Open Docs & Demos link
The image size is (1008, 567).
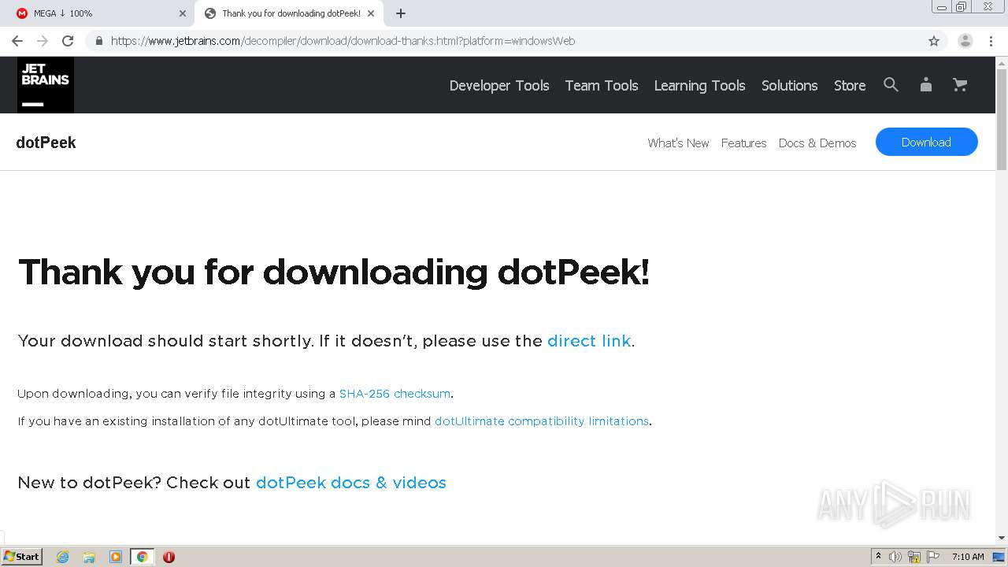(x=817, y=143)
